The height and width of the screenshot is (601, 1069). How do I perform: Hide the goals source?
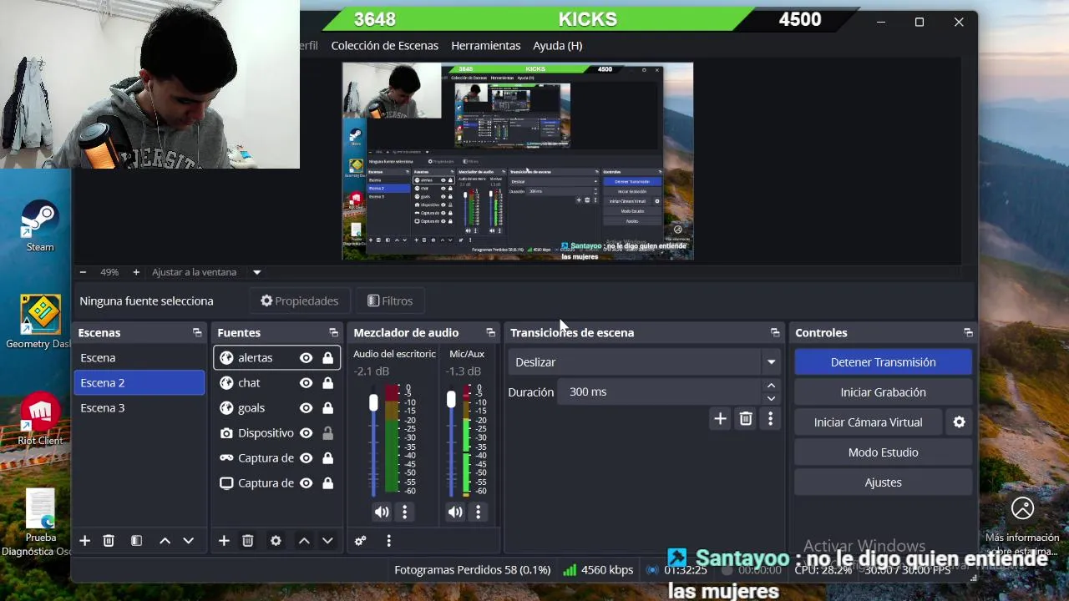point(307,408)
